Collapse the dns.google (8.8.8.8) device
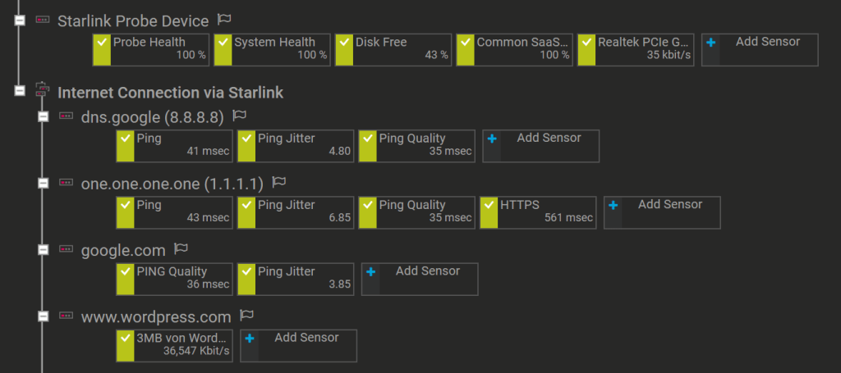This screenshot has height=373, width=841. pos(44,117)
